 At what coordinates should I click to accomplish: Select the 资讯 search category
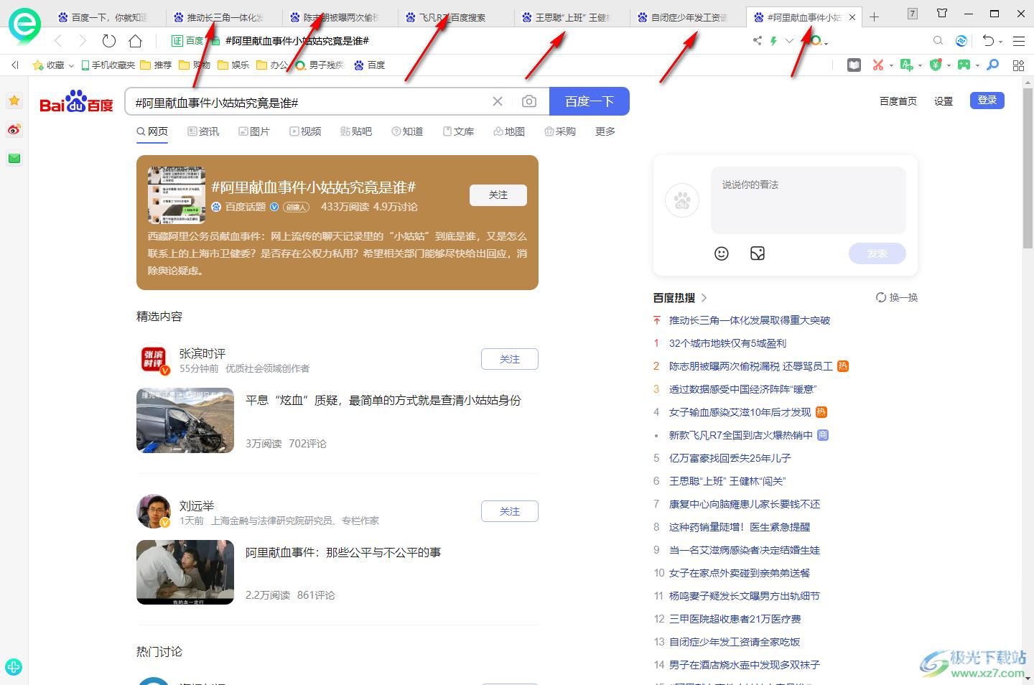[203, 131]
